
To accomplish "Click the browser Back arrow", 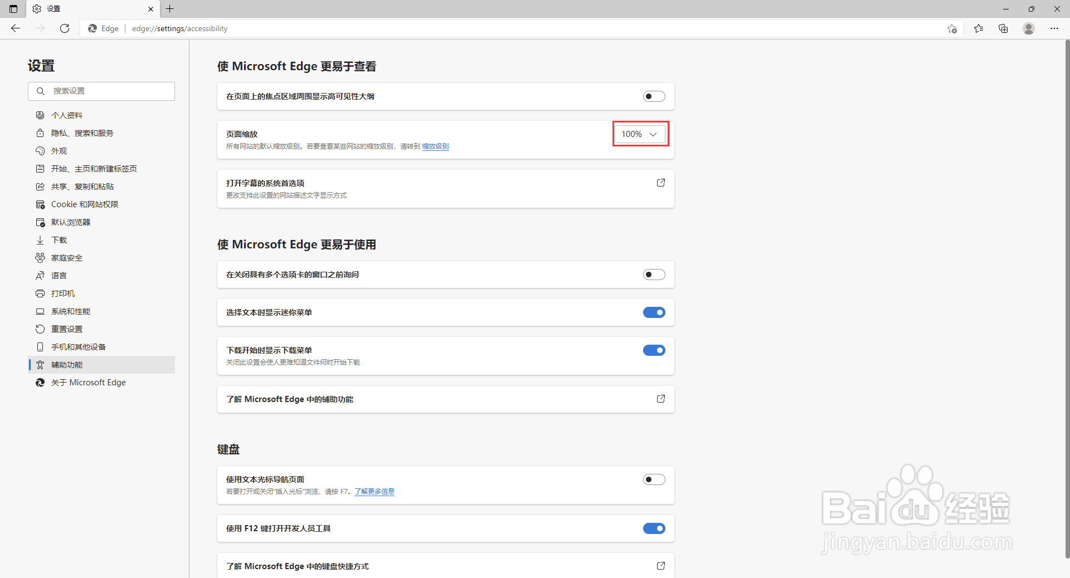I will pyautogui.click(x=16, y=28).
